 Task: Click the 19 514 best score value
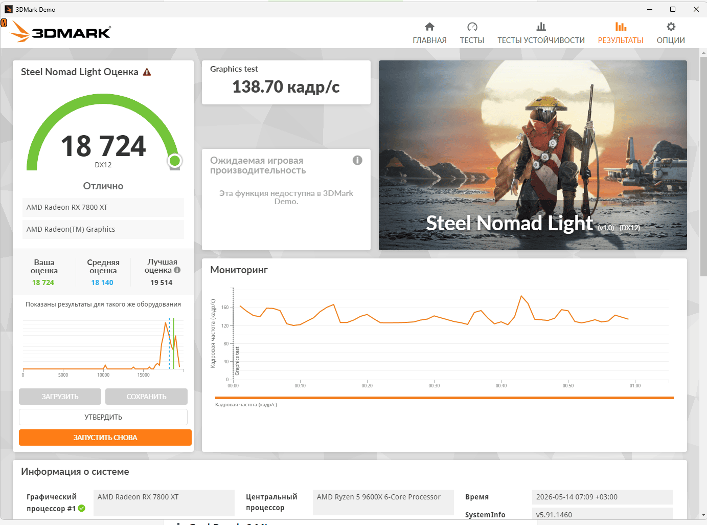(162, 282)
